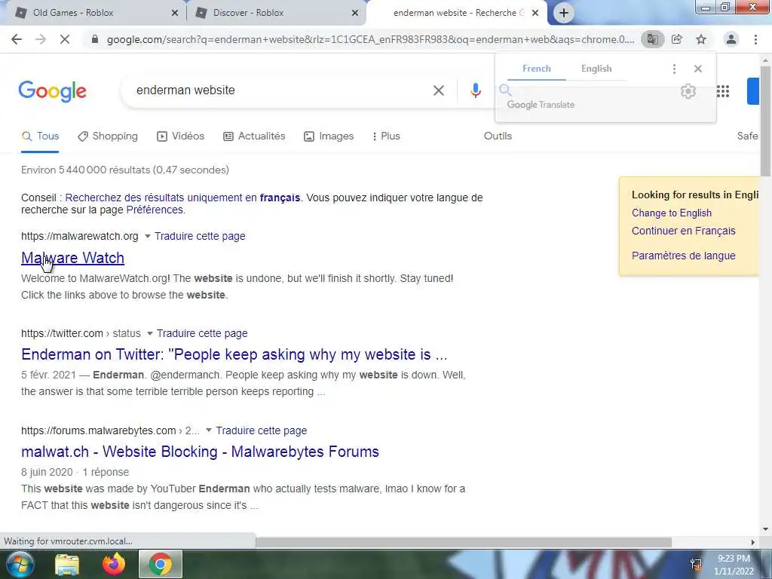The width and height of the screenshot is (772, 579).
Task: Close the Discover - Roblox tab
Action: (x=355, y=13)
